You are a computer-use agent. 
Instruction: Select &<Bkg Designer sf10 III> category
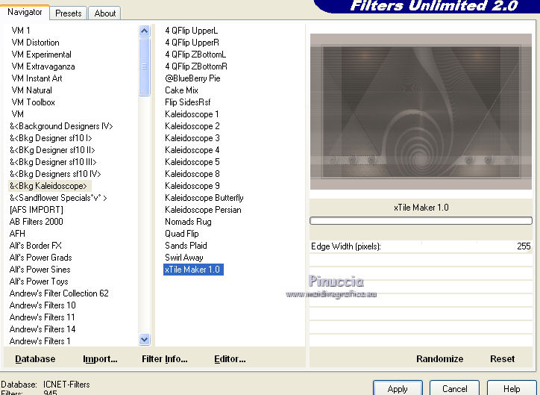(x=53, y=162)
